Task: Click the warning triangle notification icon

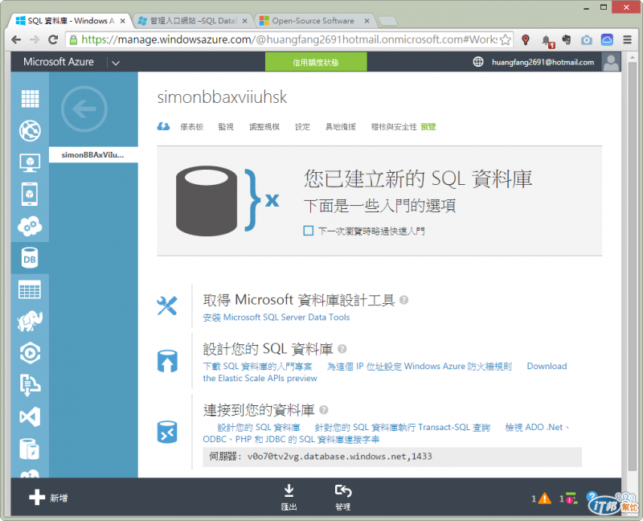Action: point(545,498)
